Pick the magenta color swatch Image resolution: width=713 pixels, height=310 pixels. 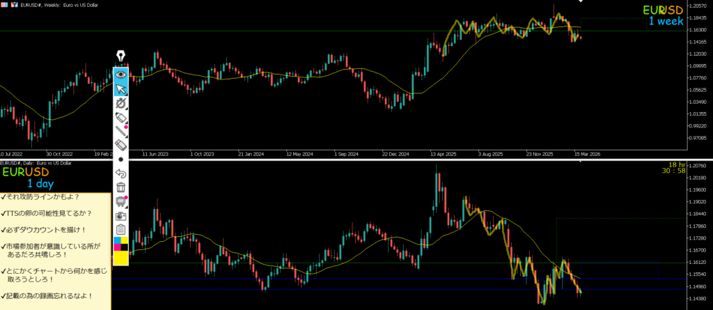[x=125, y=240]
